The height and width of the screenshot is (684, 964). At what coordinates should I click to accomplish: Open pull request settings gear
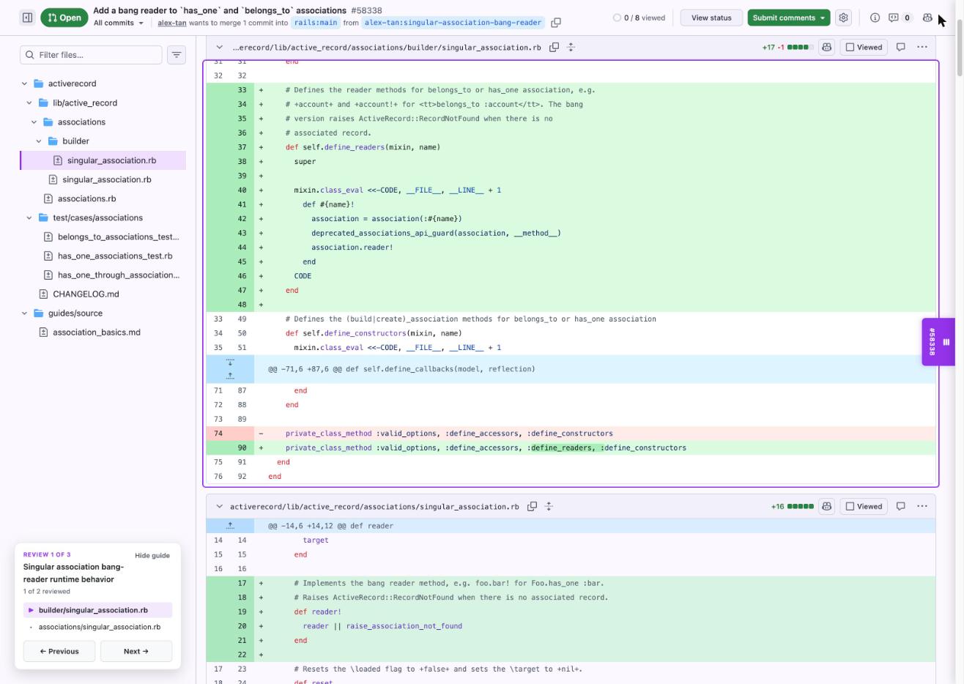[843, 18]
